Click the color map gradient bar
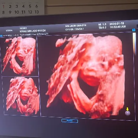The height and width of the screenshot is (138, 138). (134, 43)
